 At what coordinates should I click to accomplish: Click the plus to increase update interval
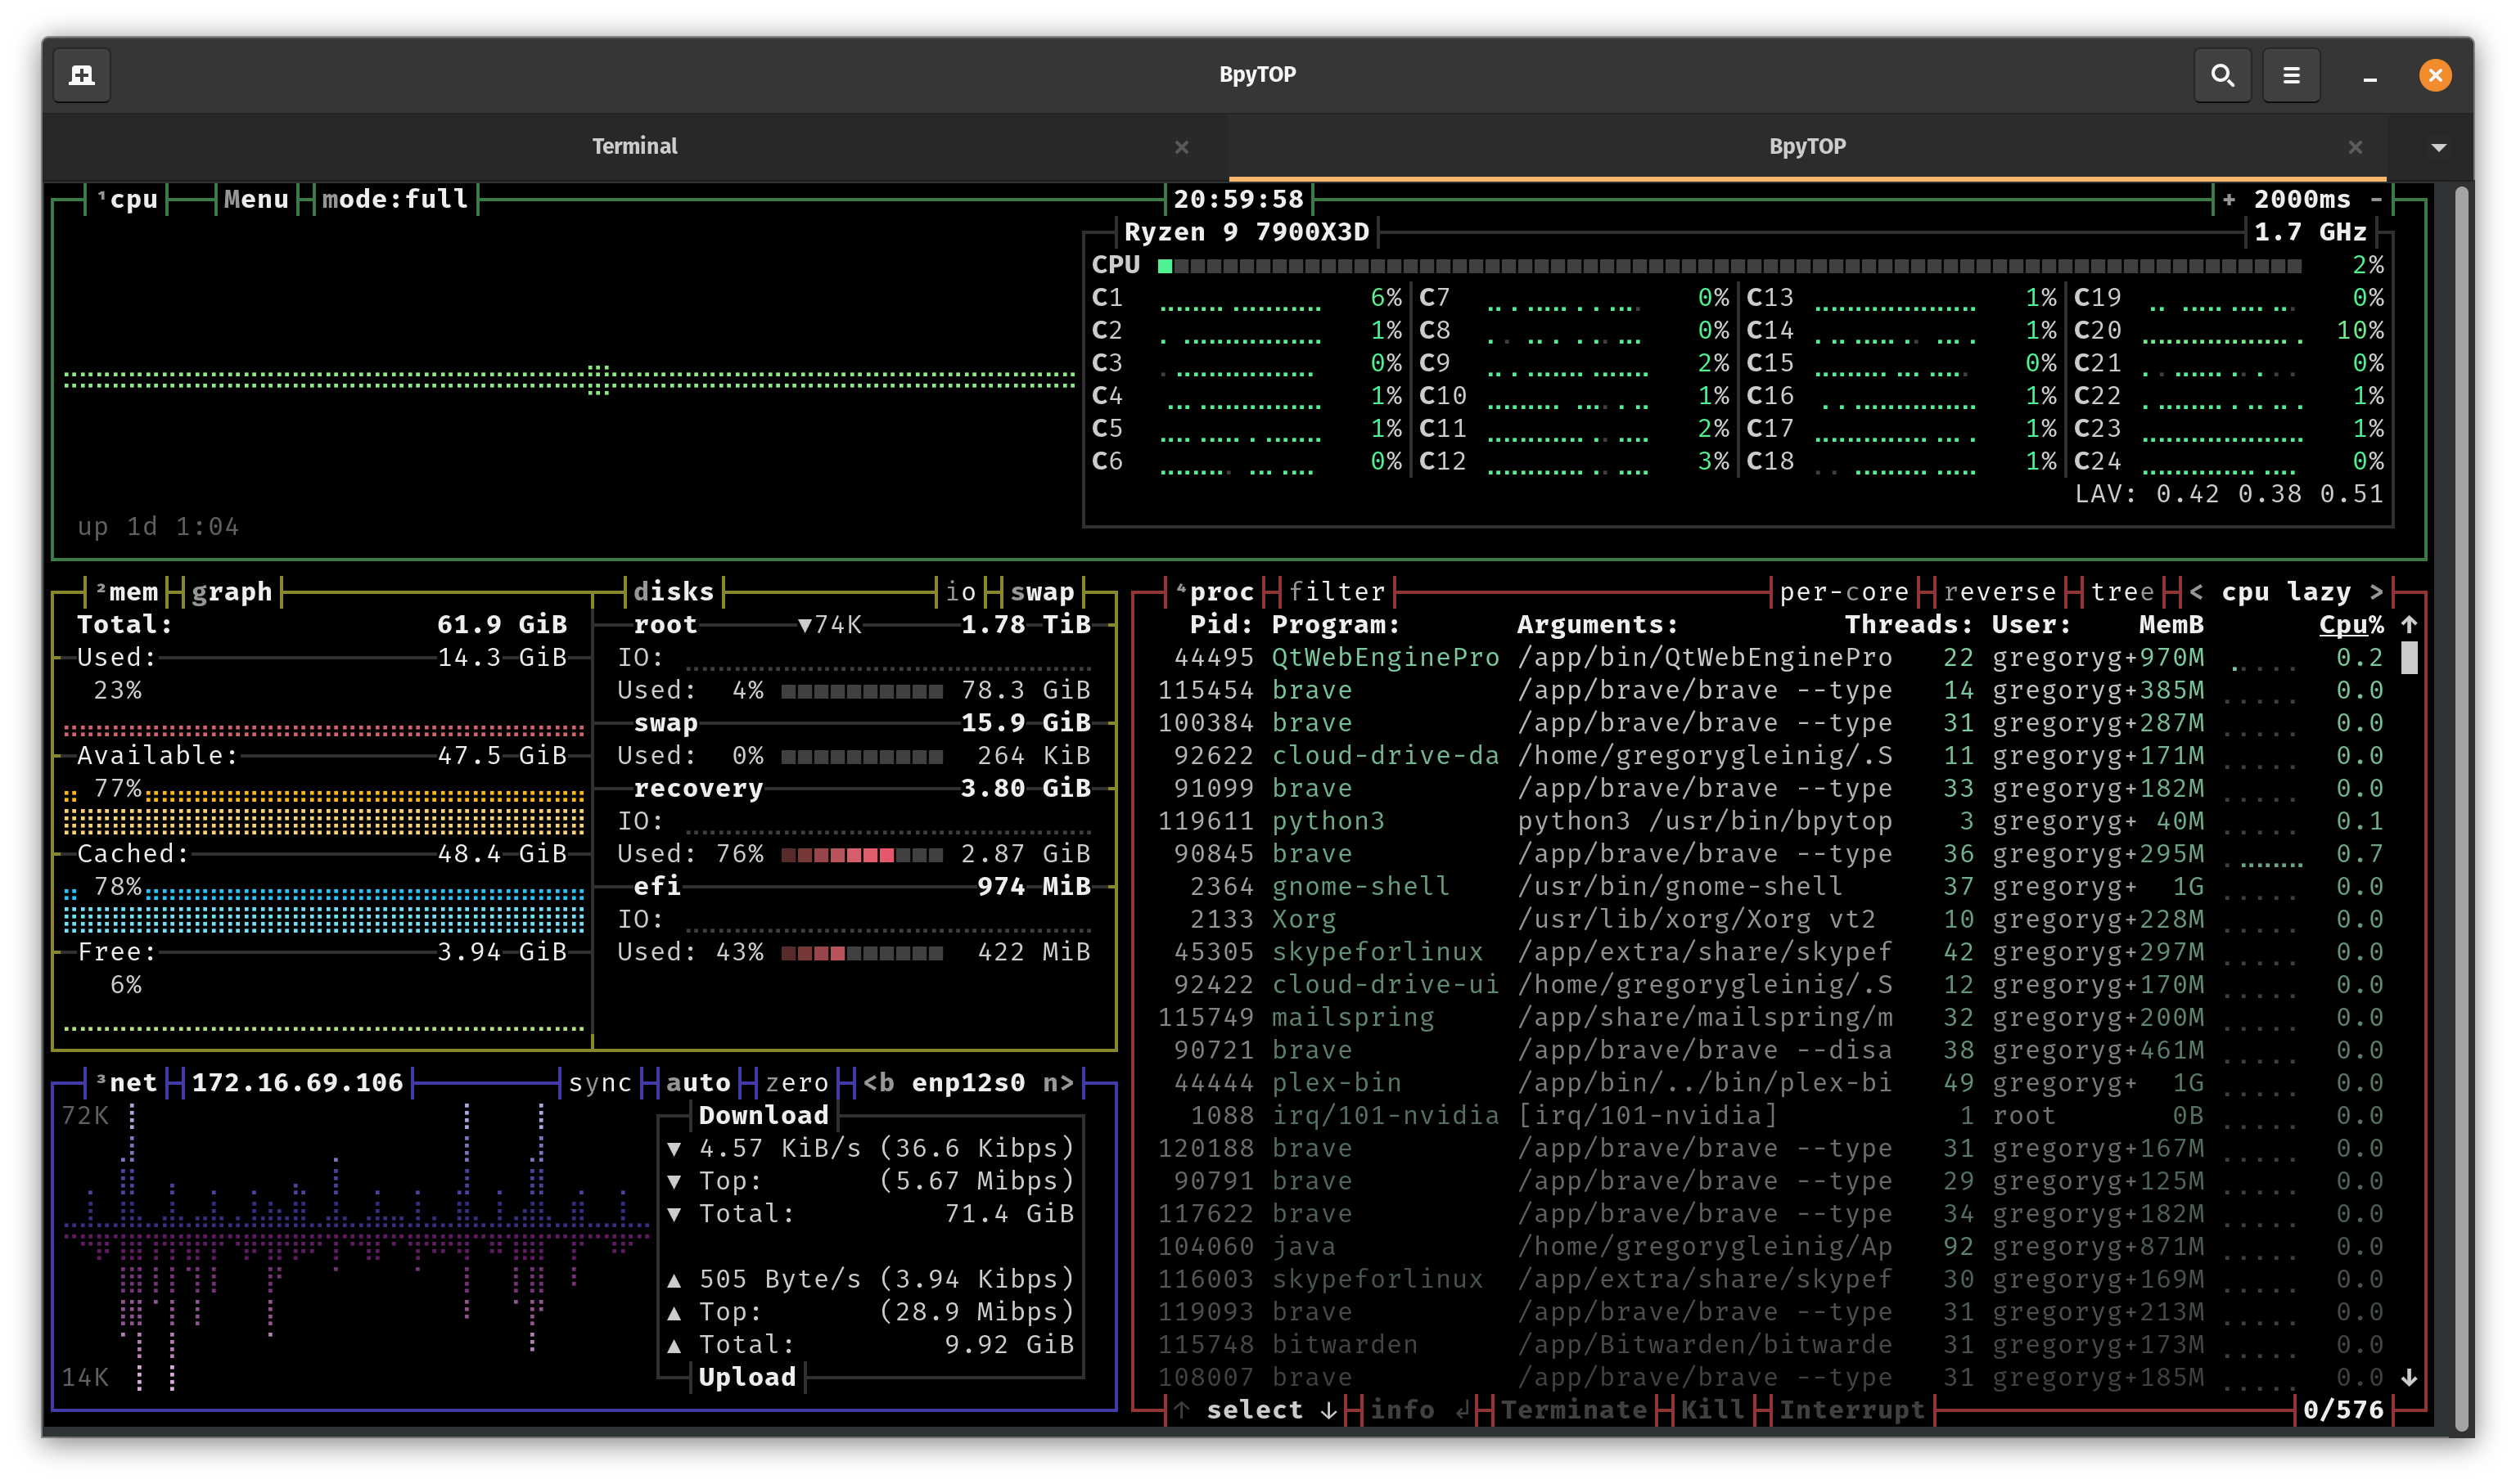pos(2229,200)
